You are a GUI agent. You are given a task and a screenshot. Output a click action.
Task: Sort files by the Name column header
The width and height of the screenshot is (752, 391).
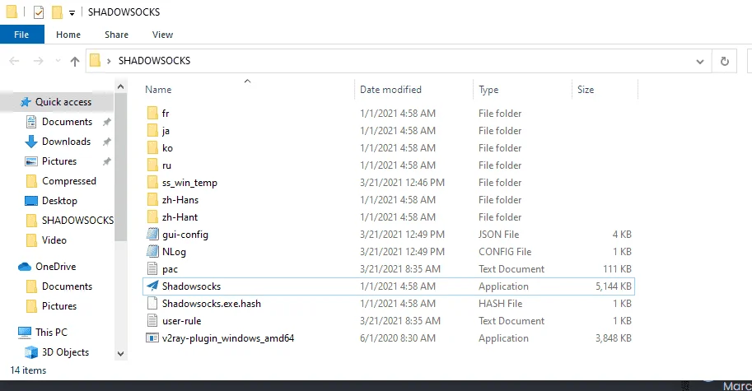pyautogui.click(x=158, y=90)
